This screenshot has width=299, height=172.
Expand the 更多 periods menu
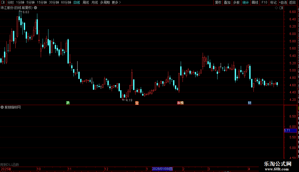(116, 2)
